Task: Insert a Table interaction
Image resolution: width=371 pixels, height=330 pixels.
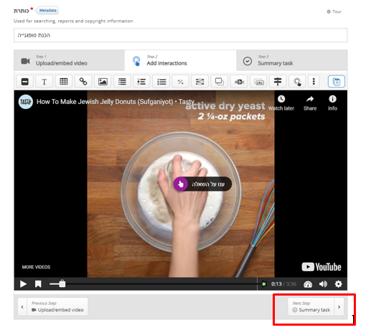Action: (64, 82)
